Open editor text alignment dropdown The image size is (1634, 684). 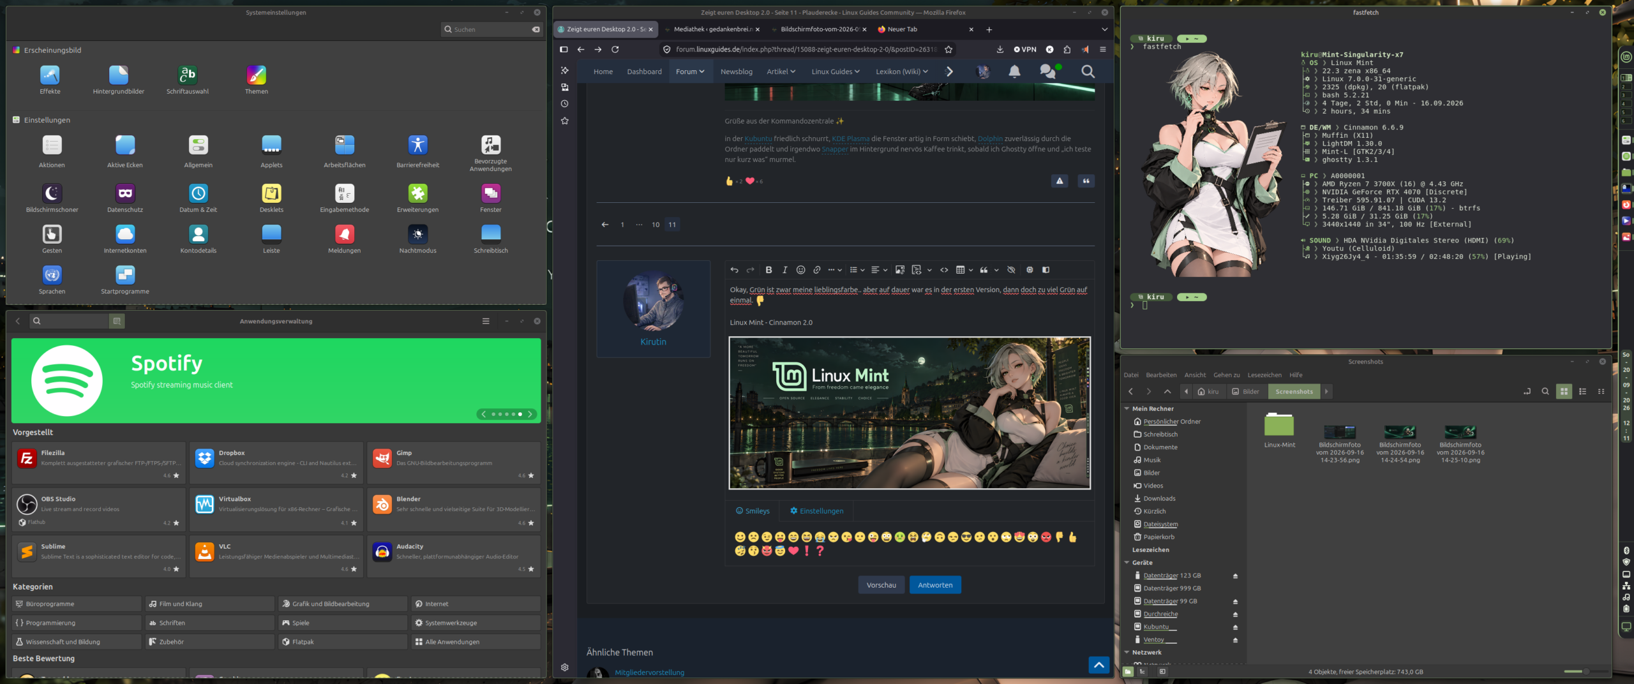pyautogui.click(x=878, y=270)
